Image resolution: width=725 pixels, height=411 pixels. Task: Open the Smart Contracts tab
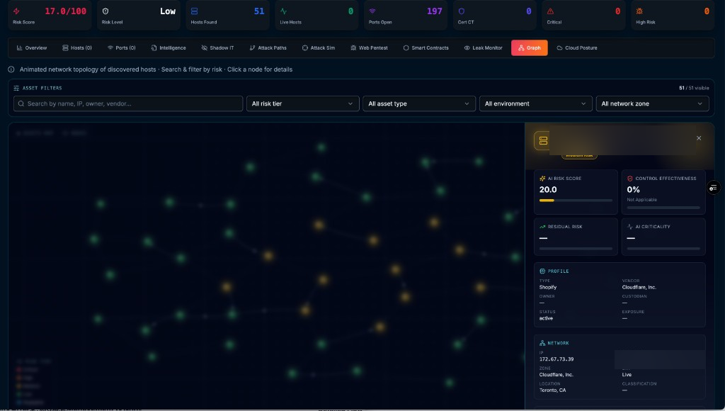pos(426,47)
